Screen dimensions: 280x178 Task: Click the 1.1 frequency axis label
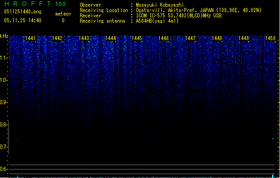pos(4,58)
